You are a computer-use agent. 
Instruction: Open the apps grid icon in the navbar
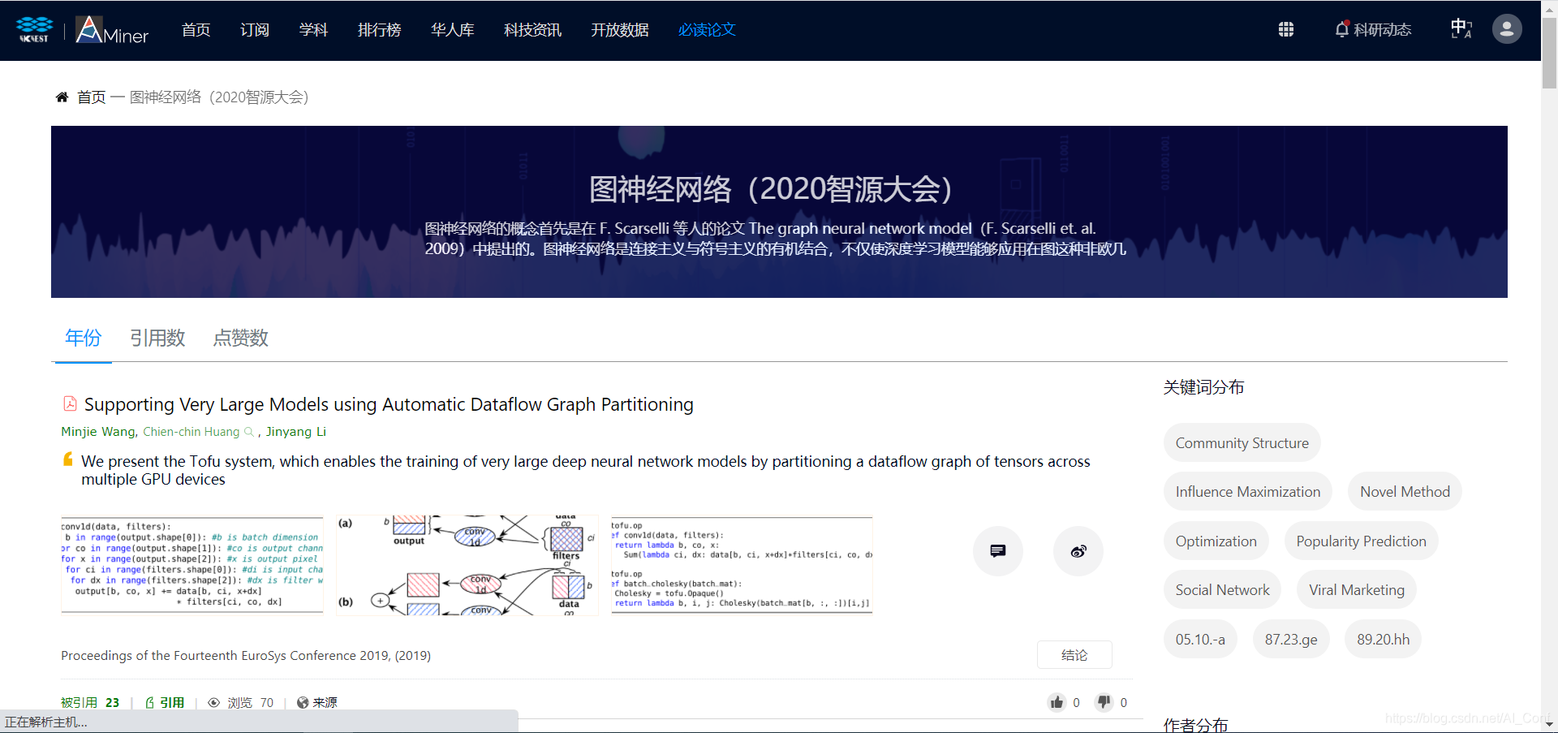(x=1286, y=29)
